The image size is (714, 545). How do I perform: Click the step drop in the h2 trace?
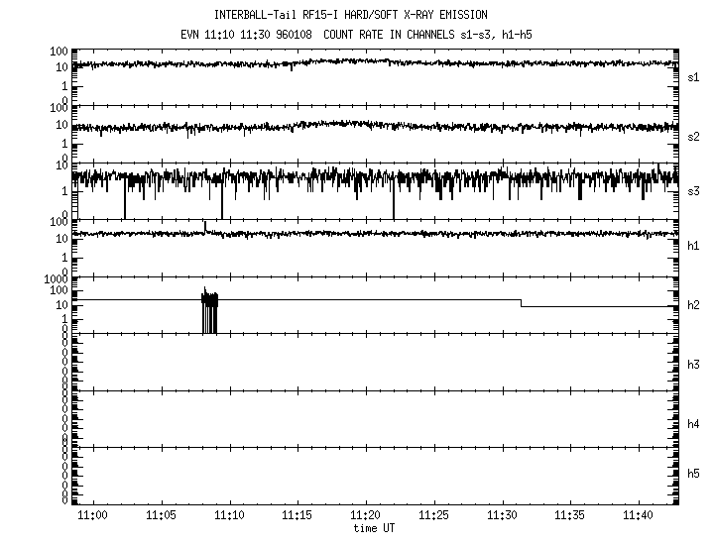(x=522, y=303)
